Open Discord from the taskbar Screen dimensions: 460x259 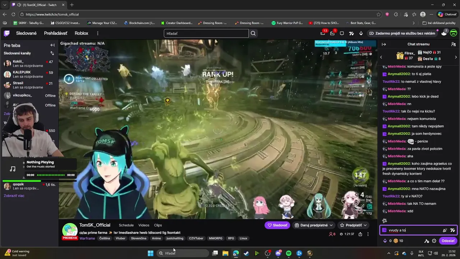click(x=278, y=253)
